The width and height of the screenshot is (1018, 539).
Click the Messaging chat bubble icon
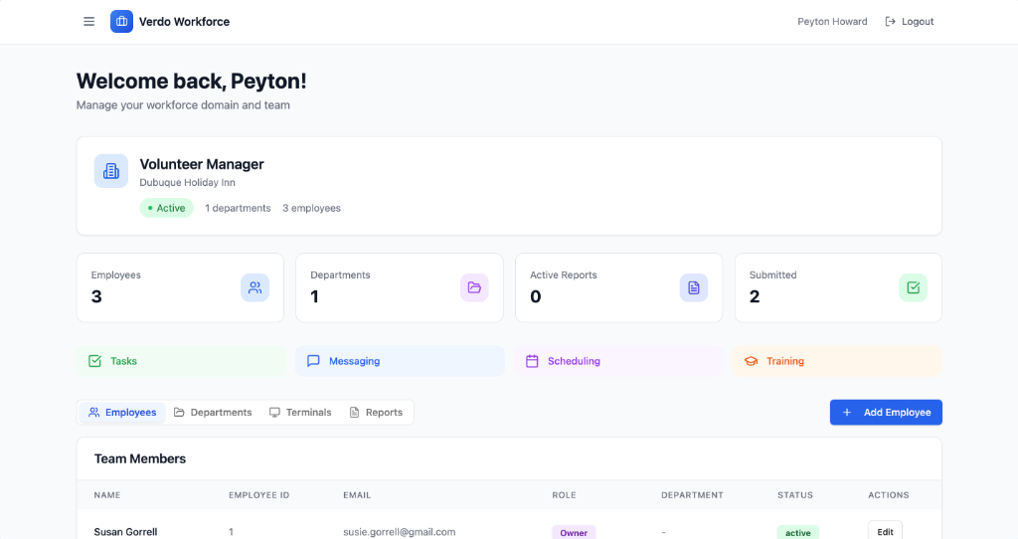pyautogui.click(x=313, y=361)
